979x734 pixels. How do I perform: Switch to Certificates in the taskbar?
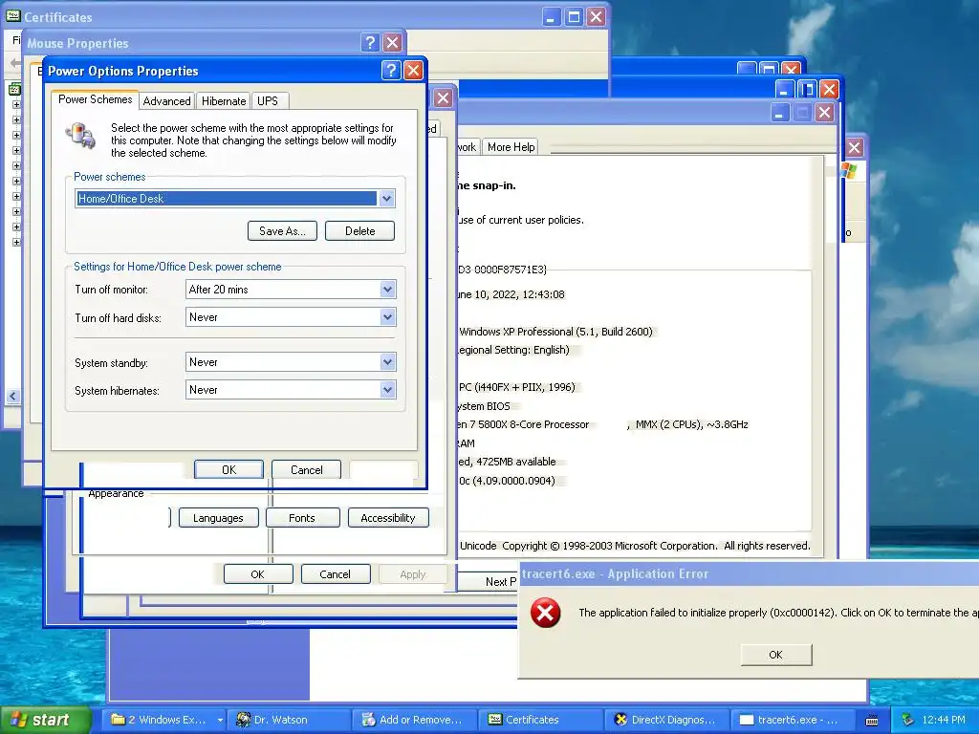click(540, 720)
